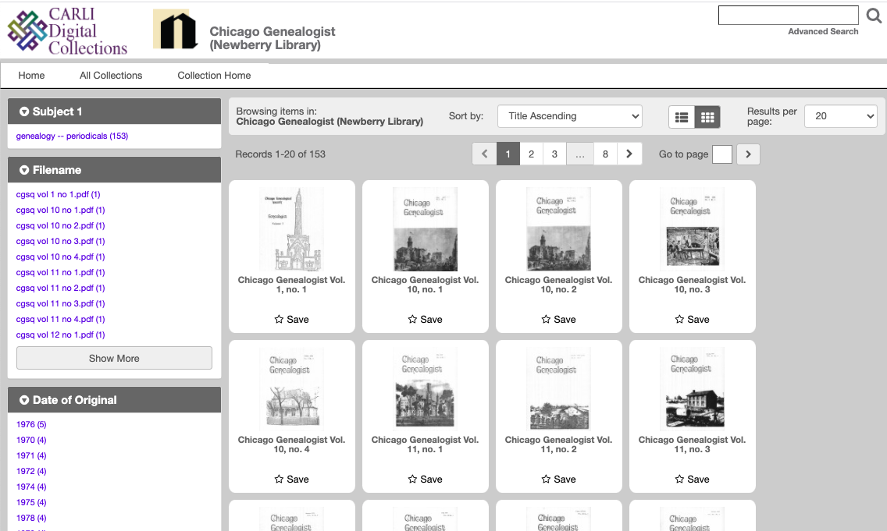This screenshot has width=887, height=531.
Task: Open Chicago Genealogist Vol. 11, no. 2 title
Action: (559, 444)
